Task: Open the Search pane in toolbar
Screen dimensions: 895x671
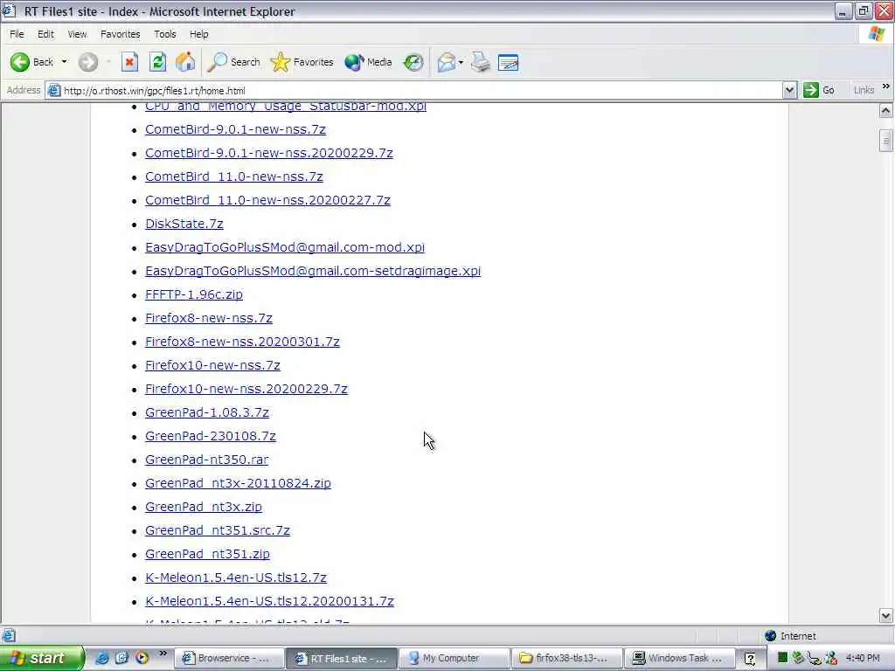Action: [233, 62]
